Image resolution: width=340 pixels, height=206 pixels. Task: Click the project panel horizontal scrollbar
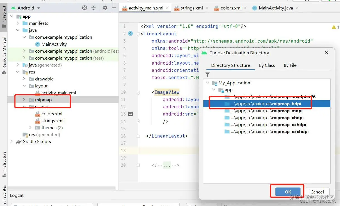pyautogui.click(x=61, y=188)
